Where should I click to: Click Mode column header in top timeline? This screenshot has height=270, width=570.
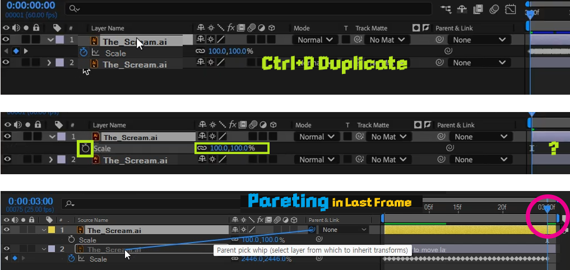coord(302,28)
